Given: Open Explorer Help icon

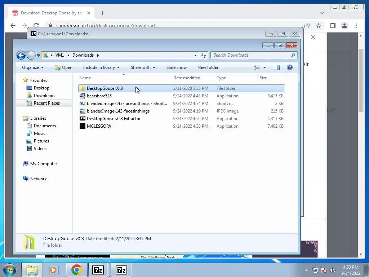Looking at the screenshot, I should (x=290, y=67).
